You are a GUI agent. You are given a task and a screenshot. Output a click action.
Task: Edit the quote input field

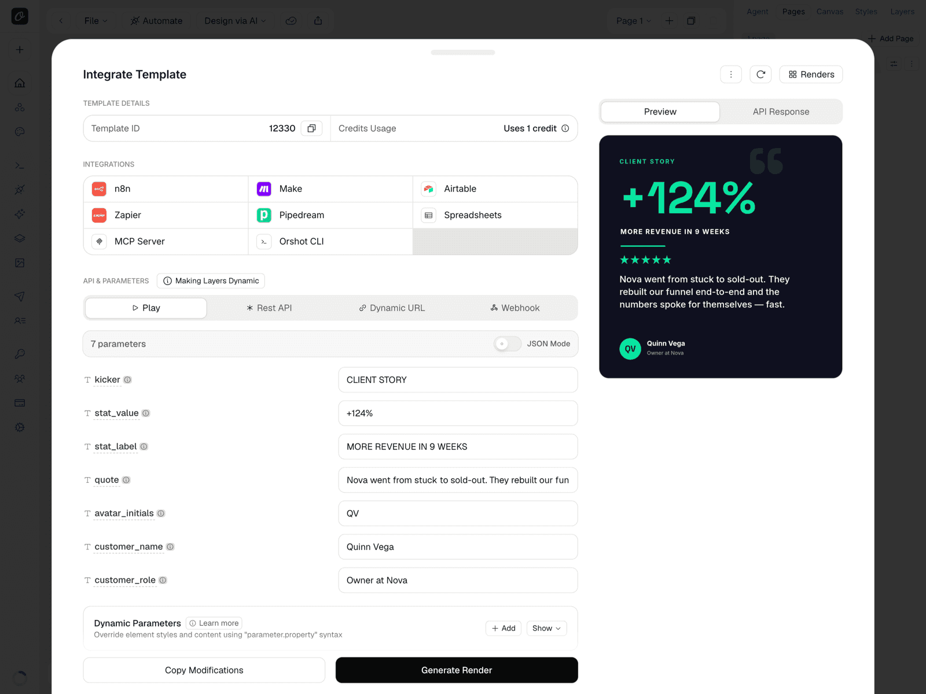tap(458, 480)
